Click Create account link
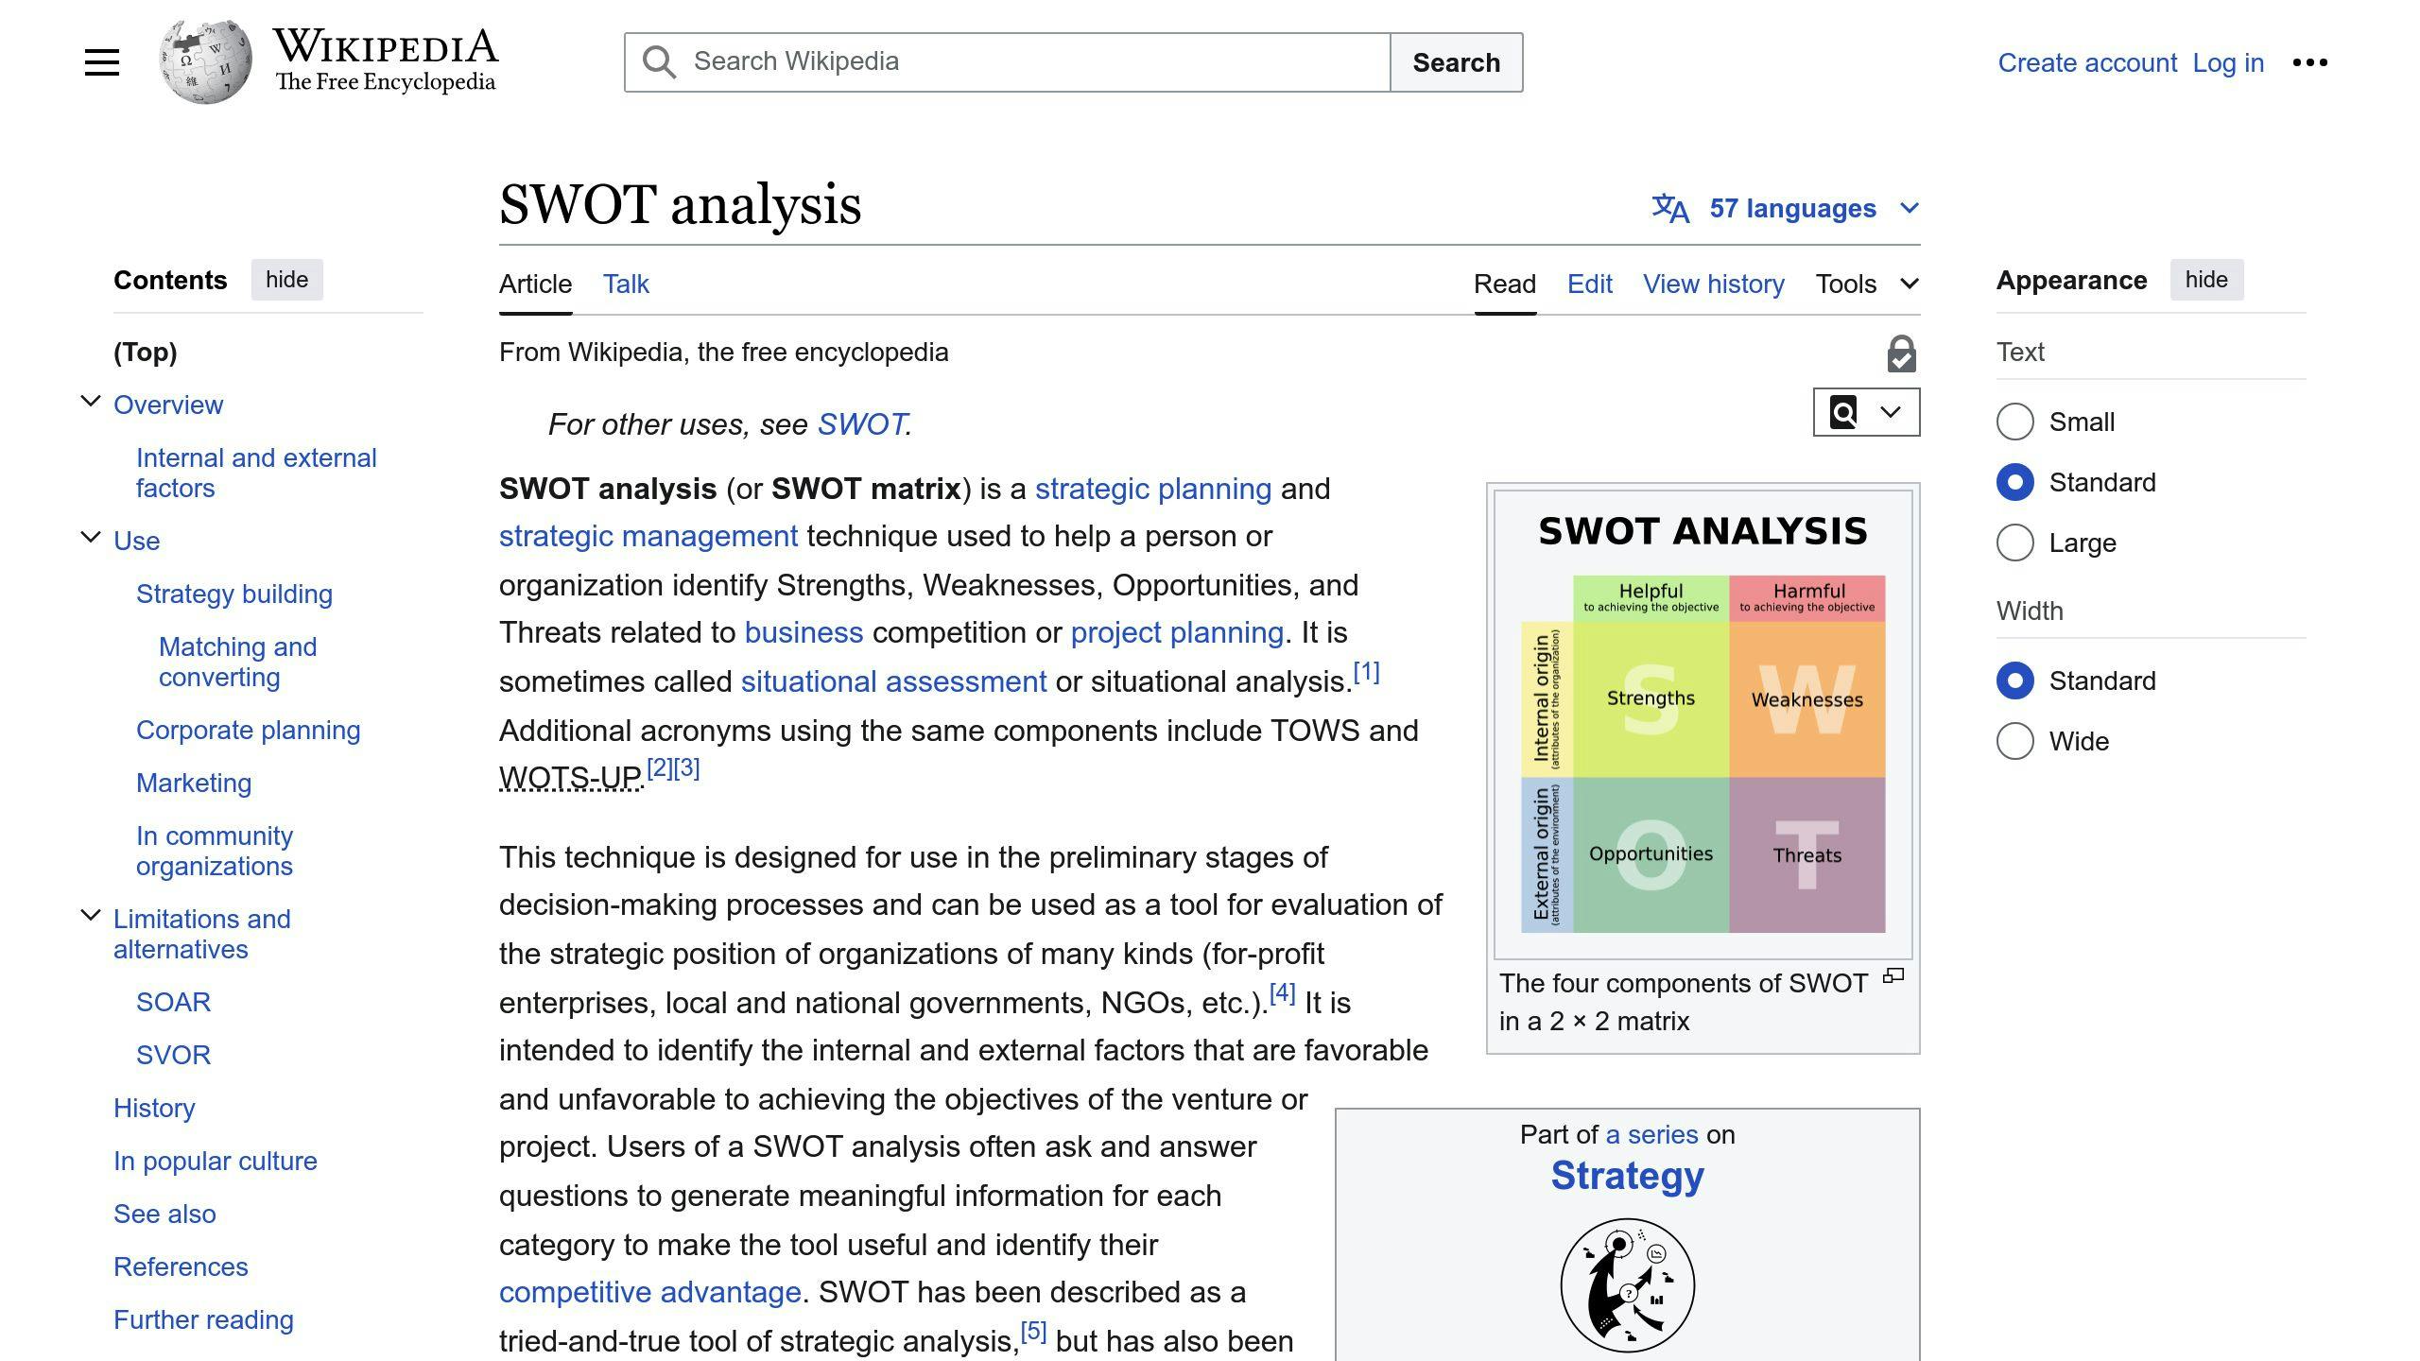This screenshot has width=2420, height=1361. pos(2087,62)
